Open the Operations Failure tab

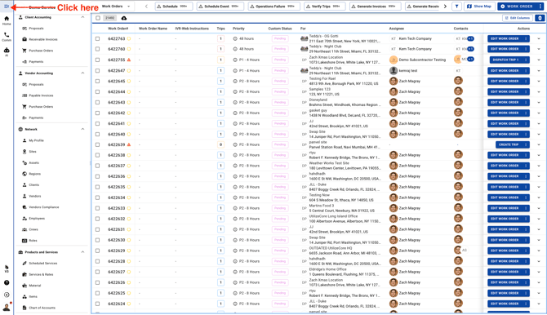273,7
